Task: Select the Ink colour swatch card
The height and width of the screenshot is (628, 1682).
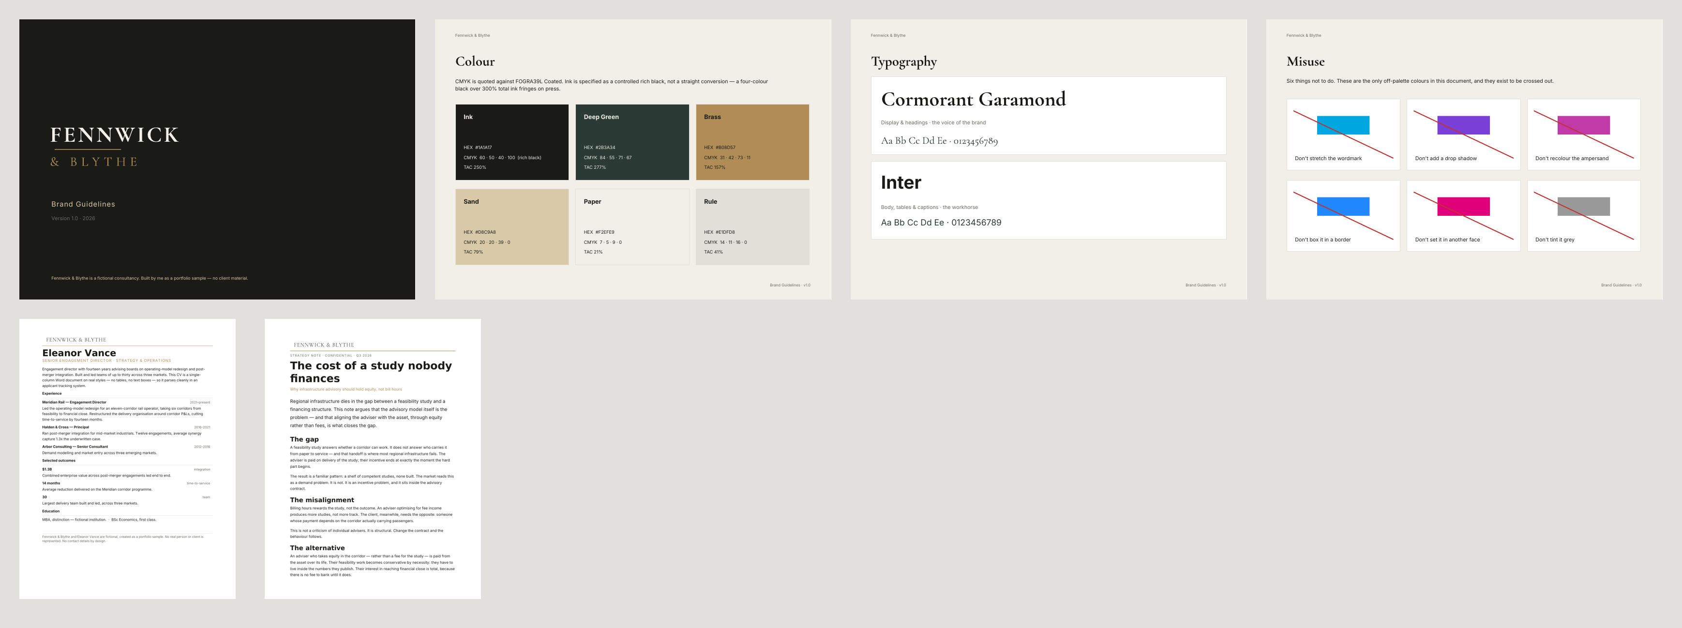Action: (512, 142)
